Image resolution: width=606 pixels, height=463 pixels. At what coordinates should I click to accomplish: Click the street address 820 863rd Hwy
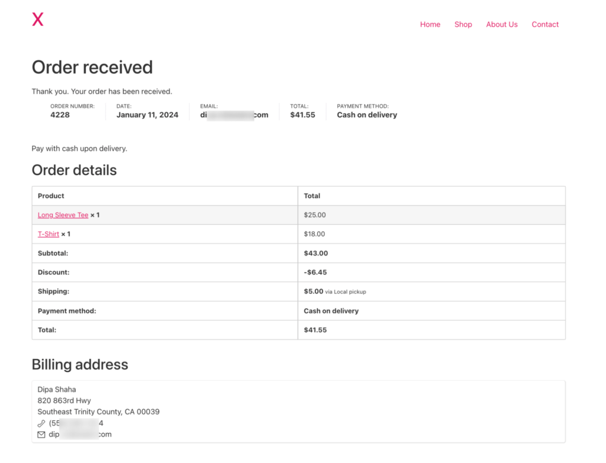(64, 401)
